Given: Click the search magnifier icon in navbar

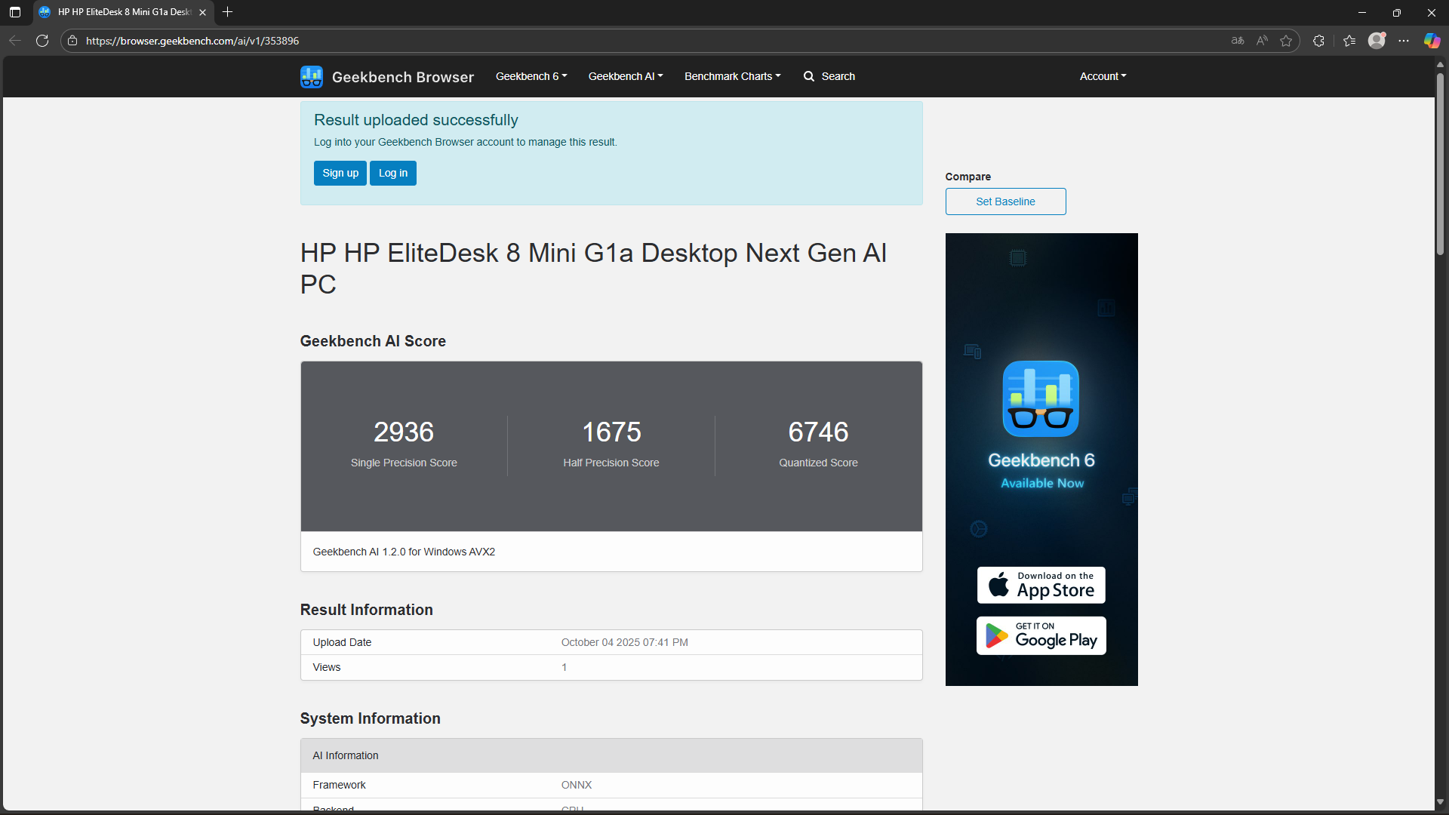Looking at the screenshot, I should [x=809, y=76].
